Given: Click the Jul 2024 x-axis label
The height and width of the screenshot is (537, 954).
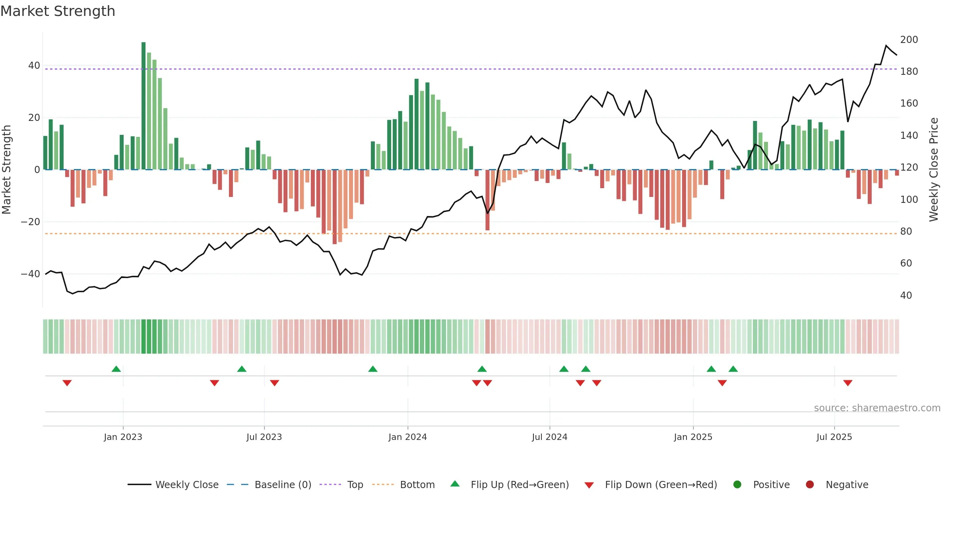Looking at the screenshot, I should pyautogui.click(x=550, y=437).
